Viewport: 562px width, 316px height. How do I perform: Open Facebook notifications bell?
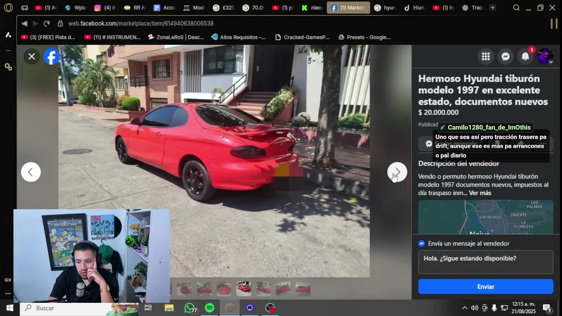pos(525,56)
